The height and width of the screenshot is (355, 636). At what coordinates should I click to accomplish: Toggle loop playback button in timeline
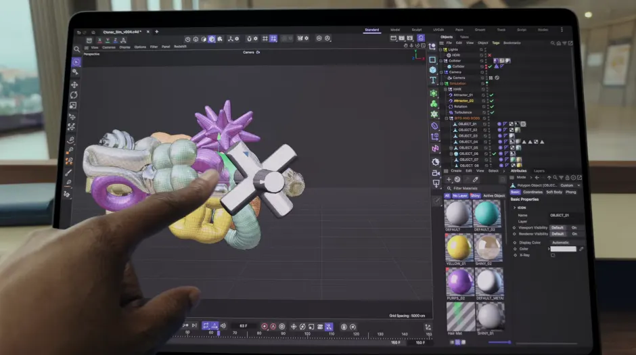pos(206,326)
